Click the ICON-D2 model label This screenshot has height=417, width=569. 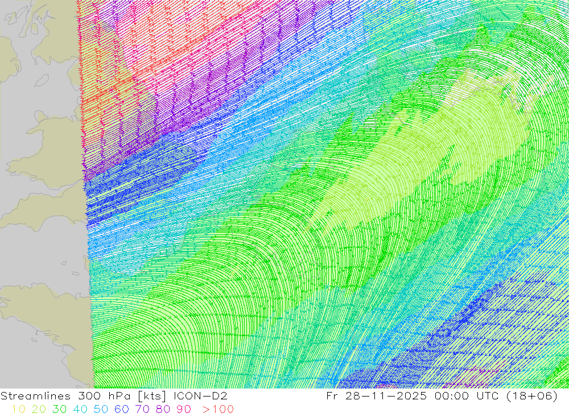click(200, 396)
